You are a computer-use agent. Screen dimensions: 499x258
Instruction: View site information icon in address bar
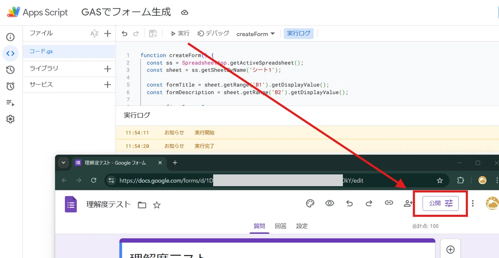pos(111,180)
